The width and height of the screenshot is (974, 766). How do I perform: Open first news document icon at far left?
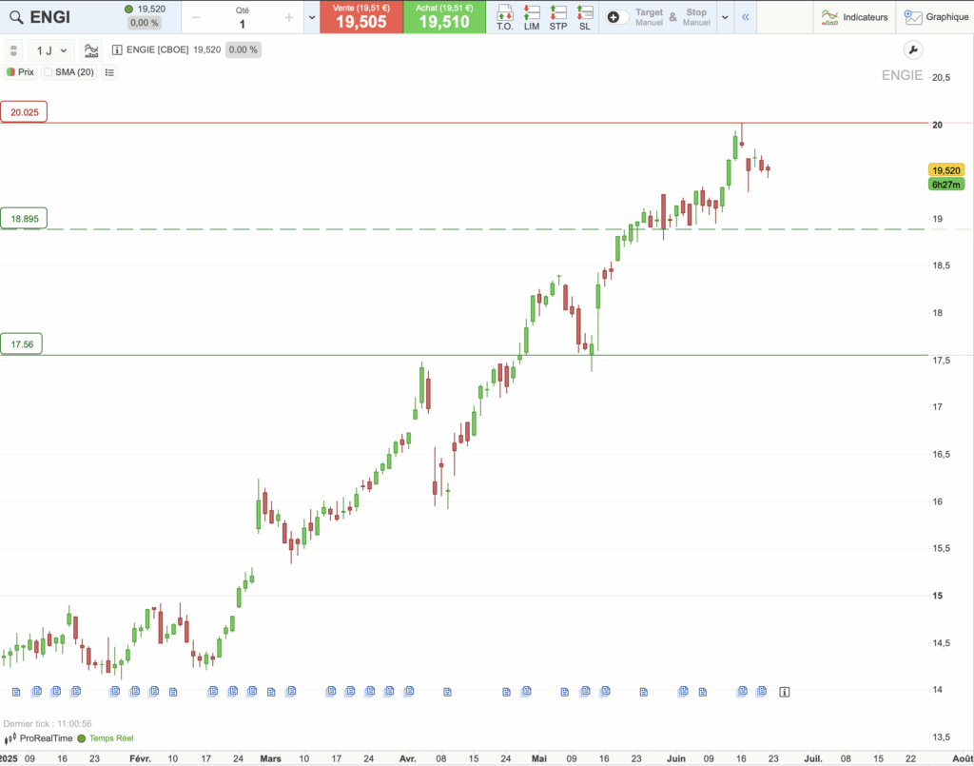[16, 692]
